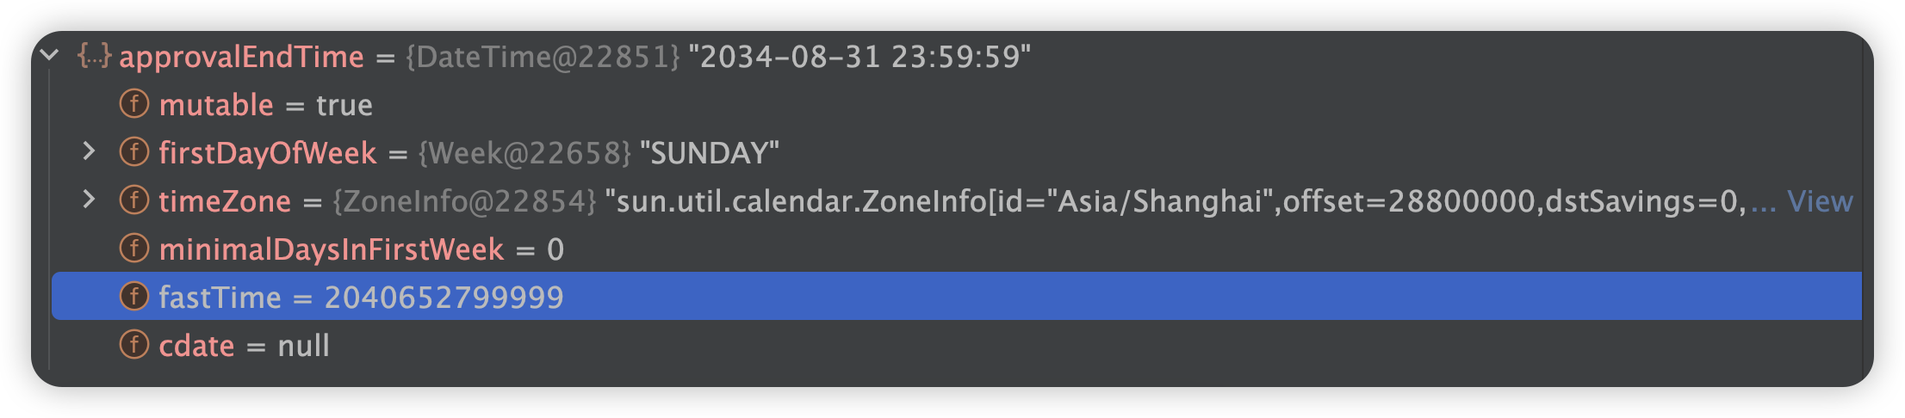Click the fastTime value 2040652799999

click(x=444, y=298)
